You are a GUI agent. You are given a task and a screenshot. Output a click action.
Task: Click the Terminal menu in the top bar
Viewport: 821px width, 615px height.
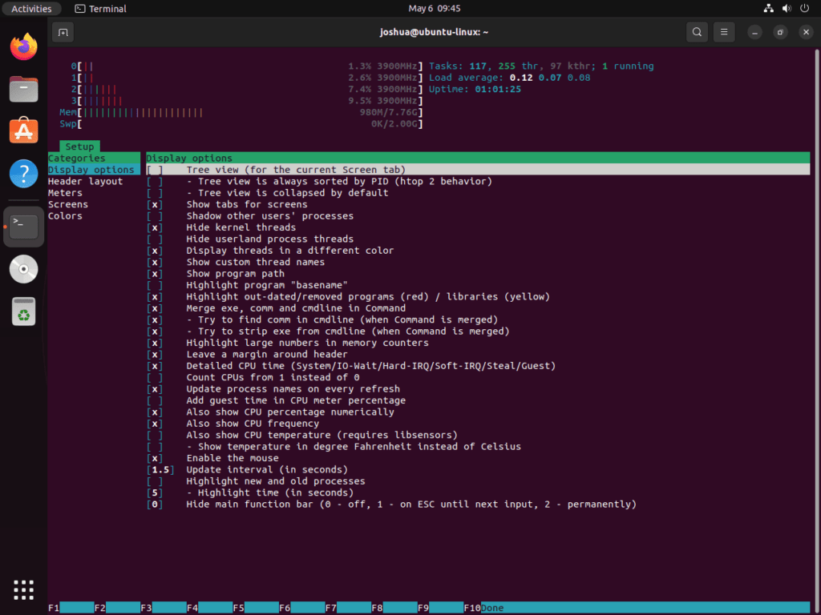pyautogui.click(x=99, y=8)
